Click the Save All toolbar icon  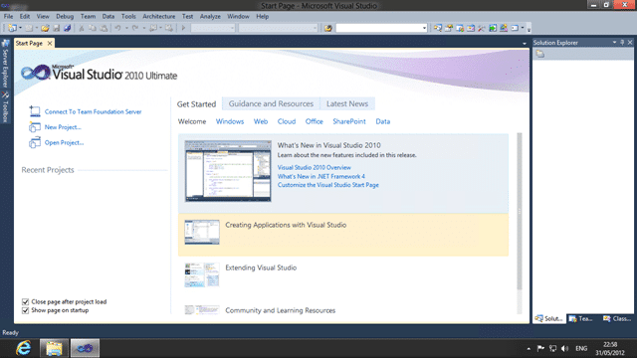tap(68, 28)
